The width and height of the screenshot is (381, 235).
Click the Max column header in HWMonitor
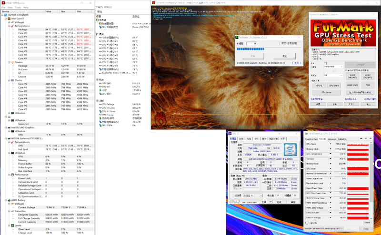[84, 11]
